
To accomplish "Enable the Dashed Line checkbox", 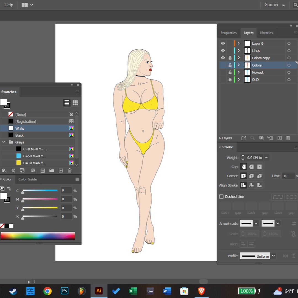I will tap(221, 196).
